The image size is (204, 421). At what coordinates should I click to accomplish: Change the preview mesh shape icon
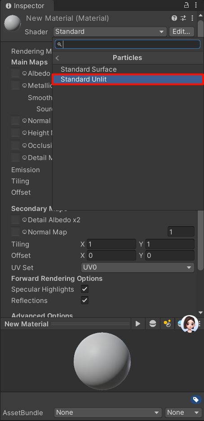(x=153, y=324)
